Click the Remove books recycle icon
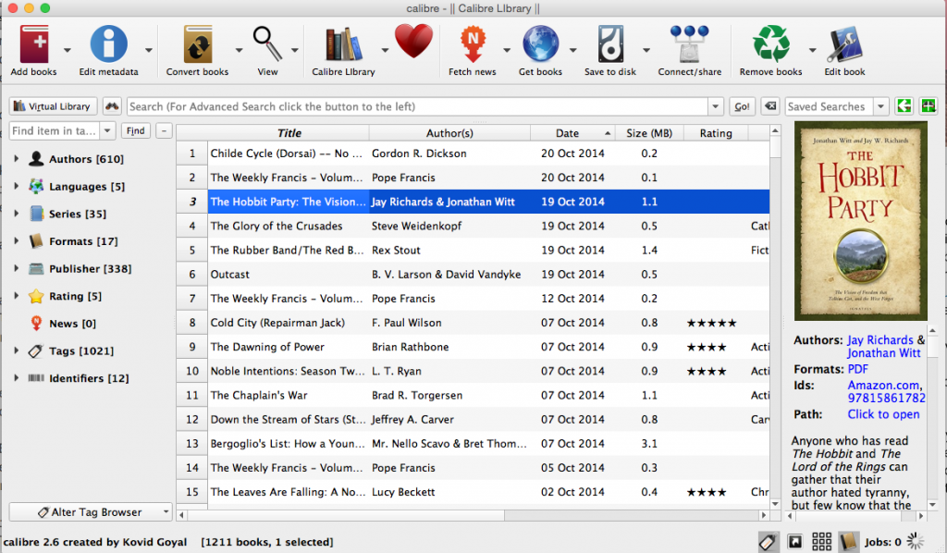 click(770, 44)
